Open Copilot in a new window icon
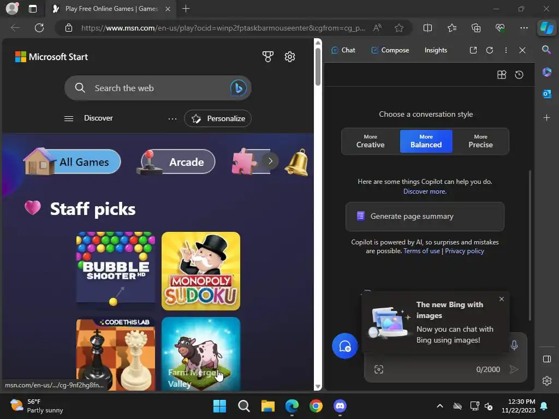559x419 pixels. click(x=473, y=50)
